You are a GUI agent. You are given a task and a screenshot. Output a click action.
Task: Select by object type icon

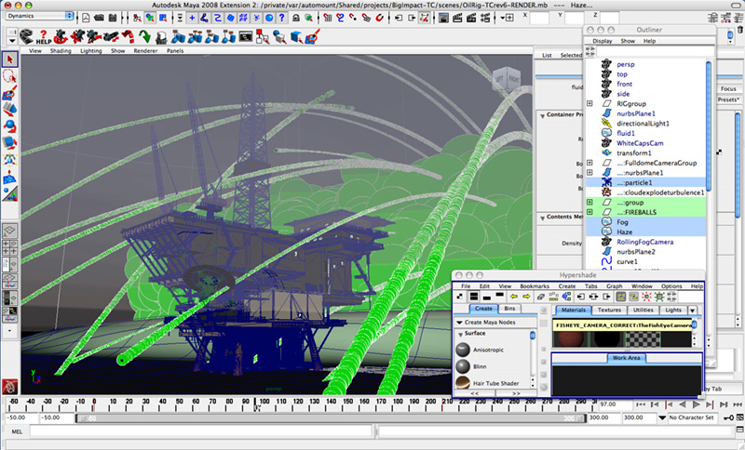tap(150, 18)
